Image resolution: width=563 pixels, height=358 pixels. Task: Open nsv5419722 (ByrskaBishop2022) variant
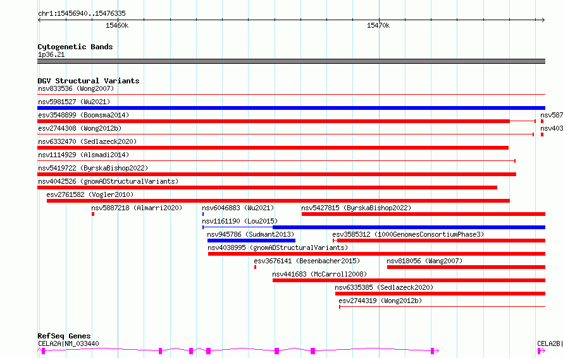[x=93, y=168]
